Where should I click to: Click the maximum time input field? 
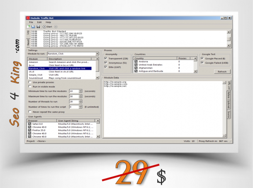(74, 96)
